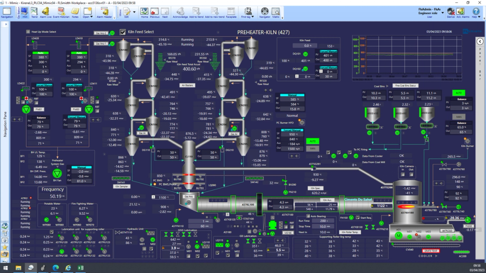Click the kiln feed trend chart
This screenshot has width=486, height=273.
click(407, 58)
